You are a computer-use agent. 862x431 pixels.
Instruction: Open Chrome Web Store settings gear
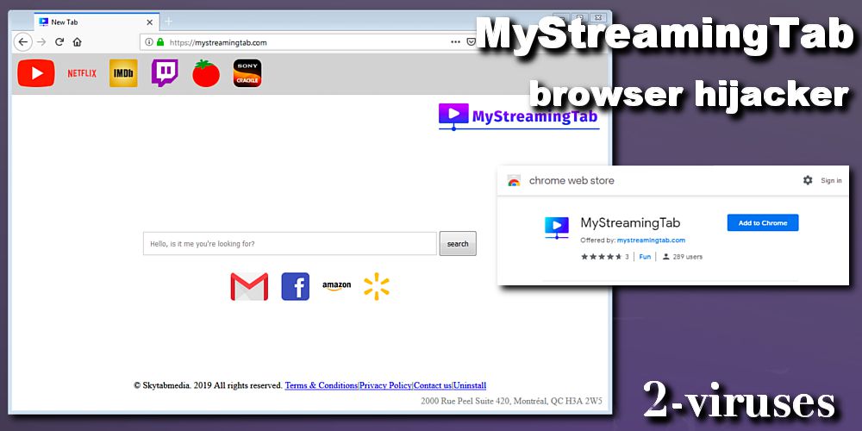(808, 180)
